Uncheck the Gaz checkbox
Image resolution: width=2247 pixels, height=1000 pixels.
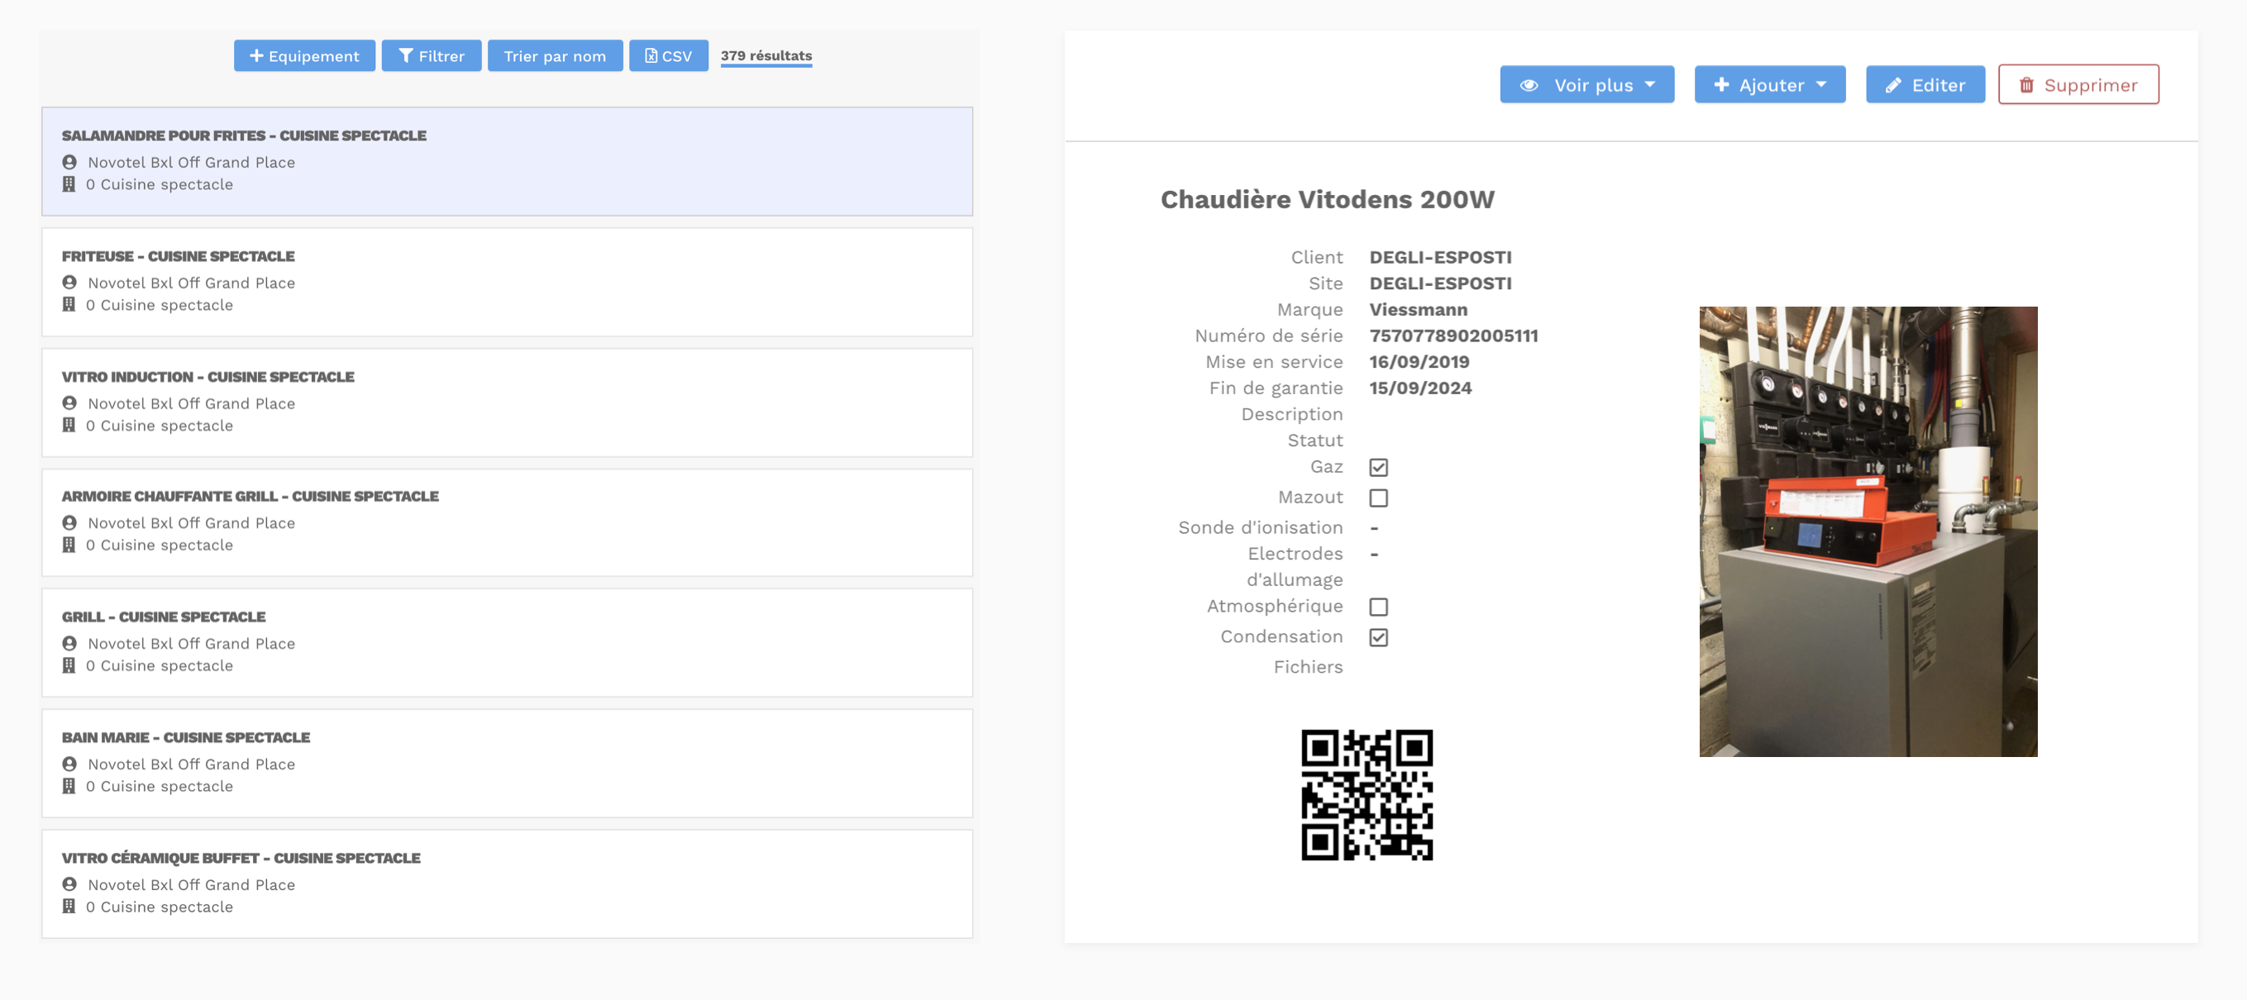(1377, 467)
